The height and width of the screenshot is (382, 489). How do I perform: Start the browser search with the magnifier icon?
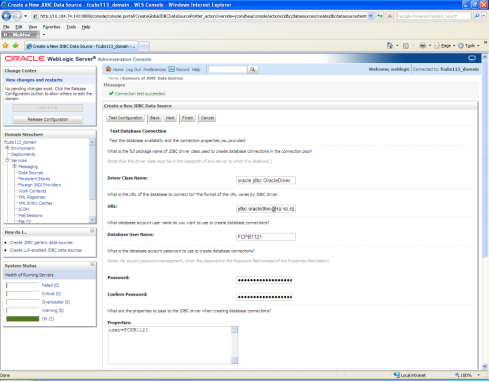click(477, 16)
